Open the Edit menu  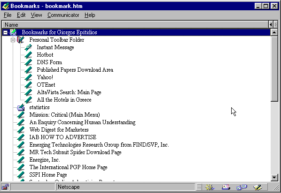21,15
